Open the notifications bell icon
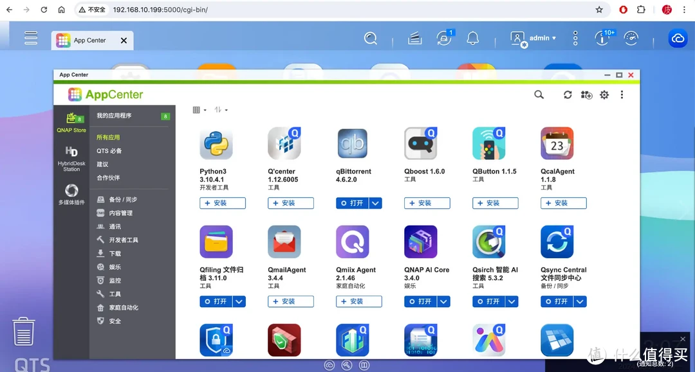The image size is (695, 372). (x=473, y=39)
